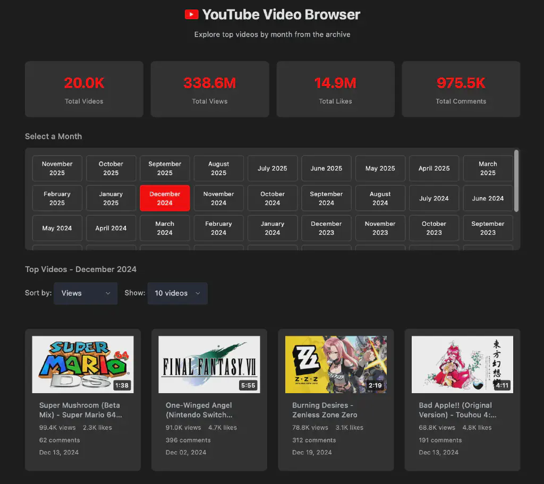The width and height of the screenshot is (544, 484).
Task: Open the Sort by Views dropdown
Action: pos(85,293)
